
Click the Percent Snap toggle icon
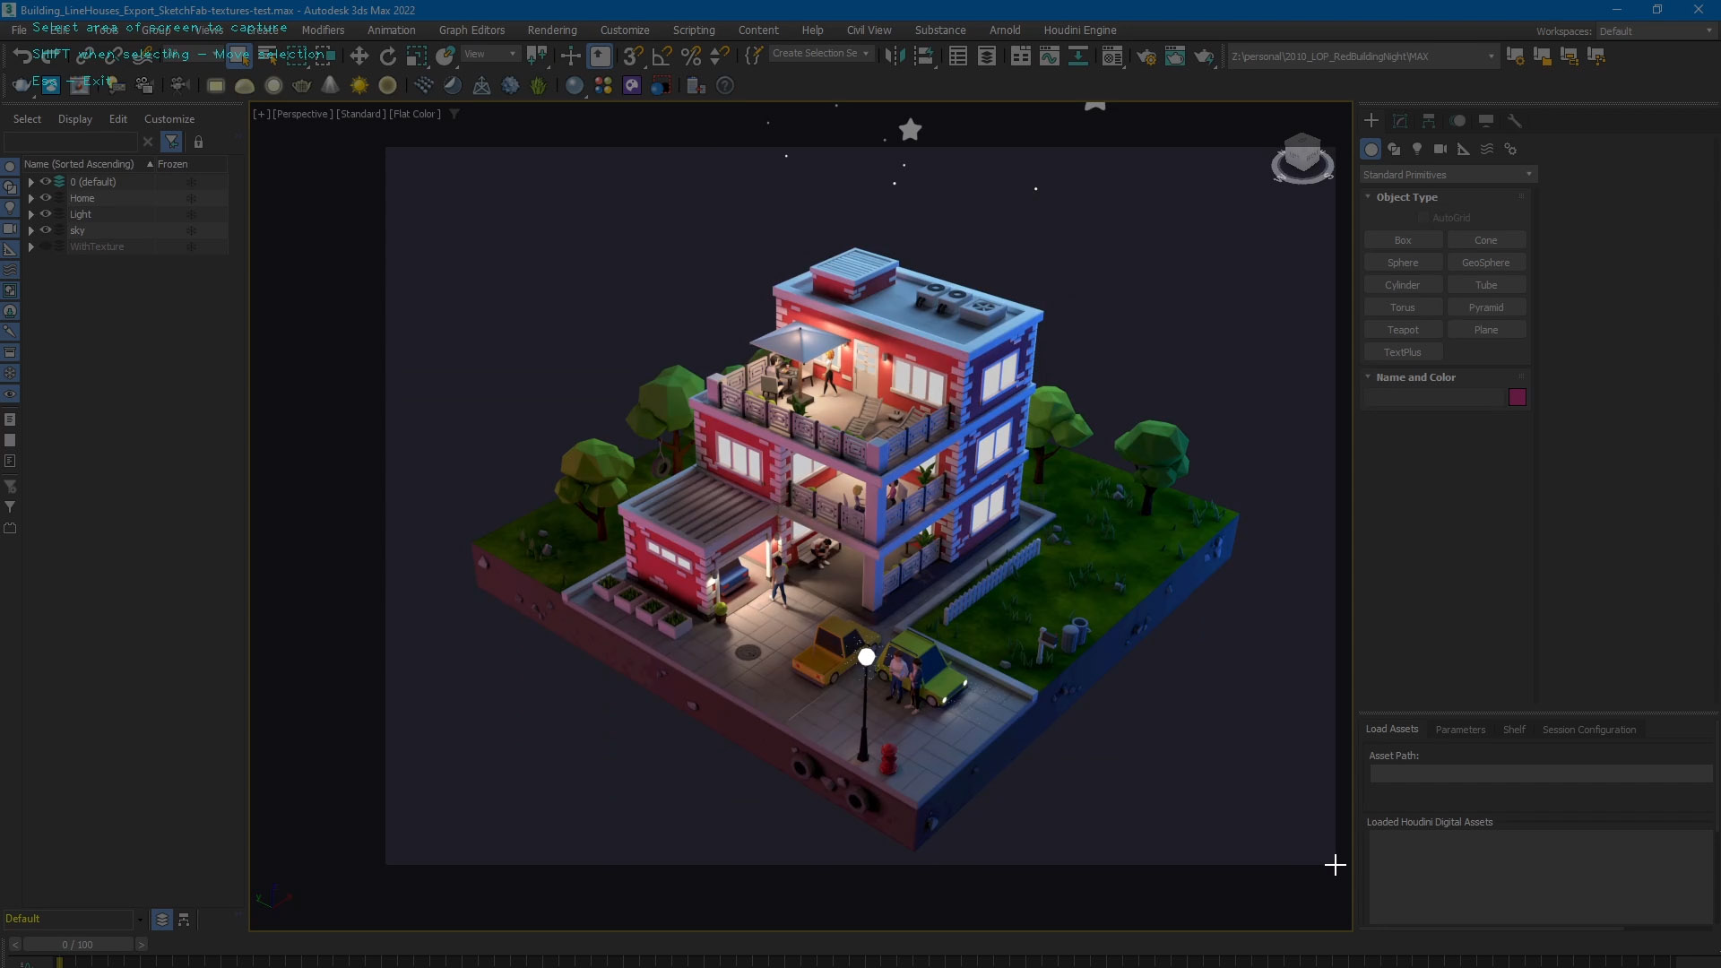click(691, 56)
